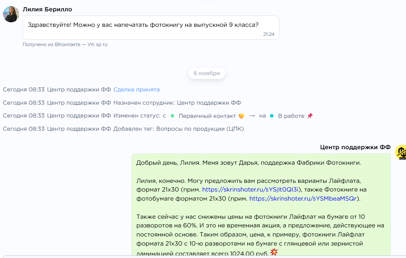Image resolution: width=406 pixels, height=258 pixels.
Task: Click the paragraph about цены на фотокниги Лайфлат
Action: 260,235
